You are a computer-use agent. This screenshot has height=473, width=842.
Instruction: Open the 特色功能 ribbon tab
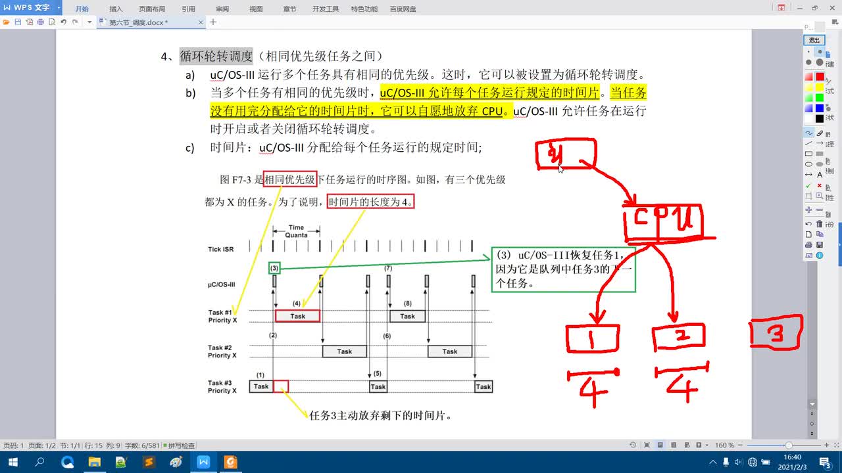(364, 9)
